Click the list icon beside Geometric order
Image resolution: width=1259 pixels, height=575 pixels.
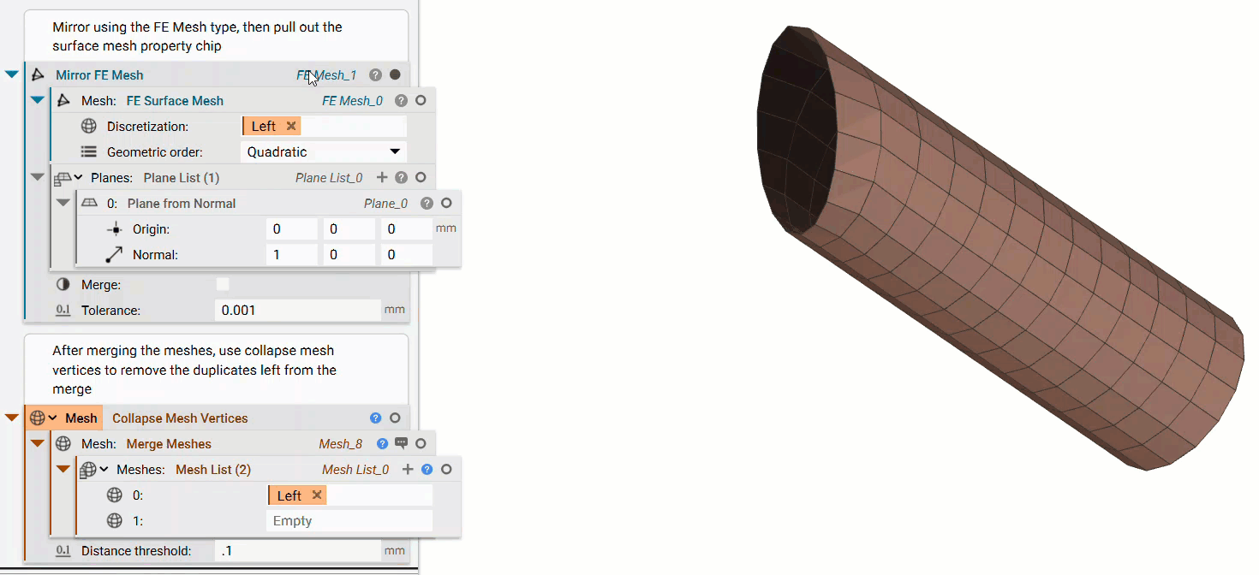(x=88, y=152)
